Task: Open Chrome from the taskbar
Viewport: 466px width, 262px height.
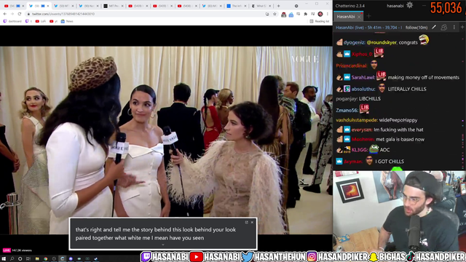Action: click(45, 259)
